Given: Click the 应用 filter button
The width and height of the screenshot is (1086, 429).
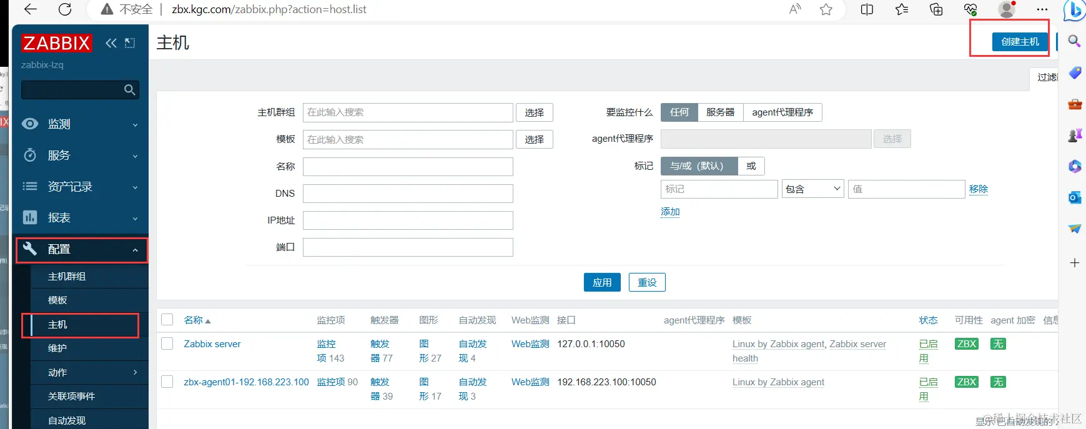Looking at the screenshot, I should point(602,282).
